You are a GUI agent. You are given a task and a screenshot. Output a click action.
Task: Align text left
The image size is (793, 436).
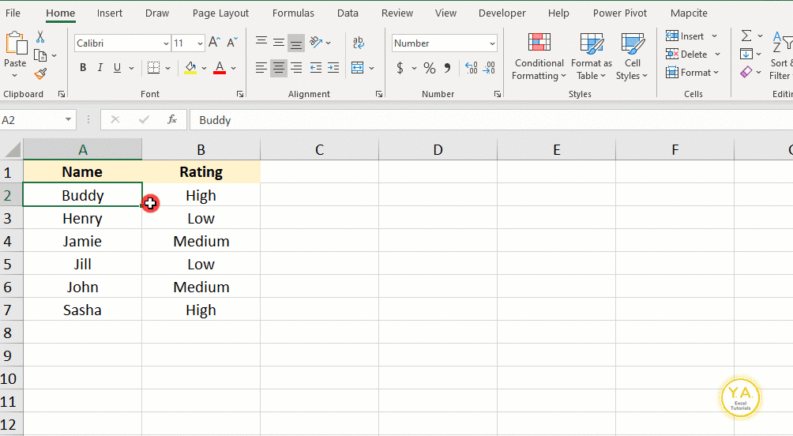(x=261, y=68)
